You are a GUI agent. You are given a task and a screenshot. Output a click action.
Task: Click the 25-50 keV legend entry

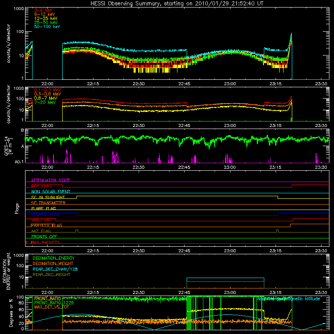[x=46, y=23]
